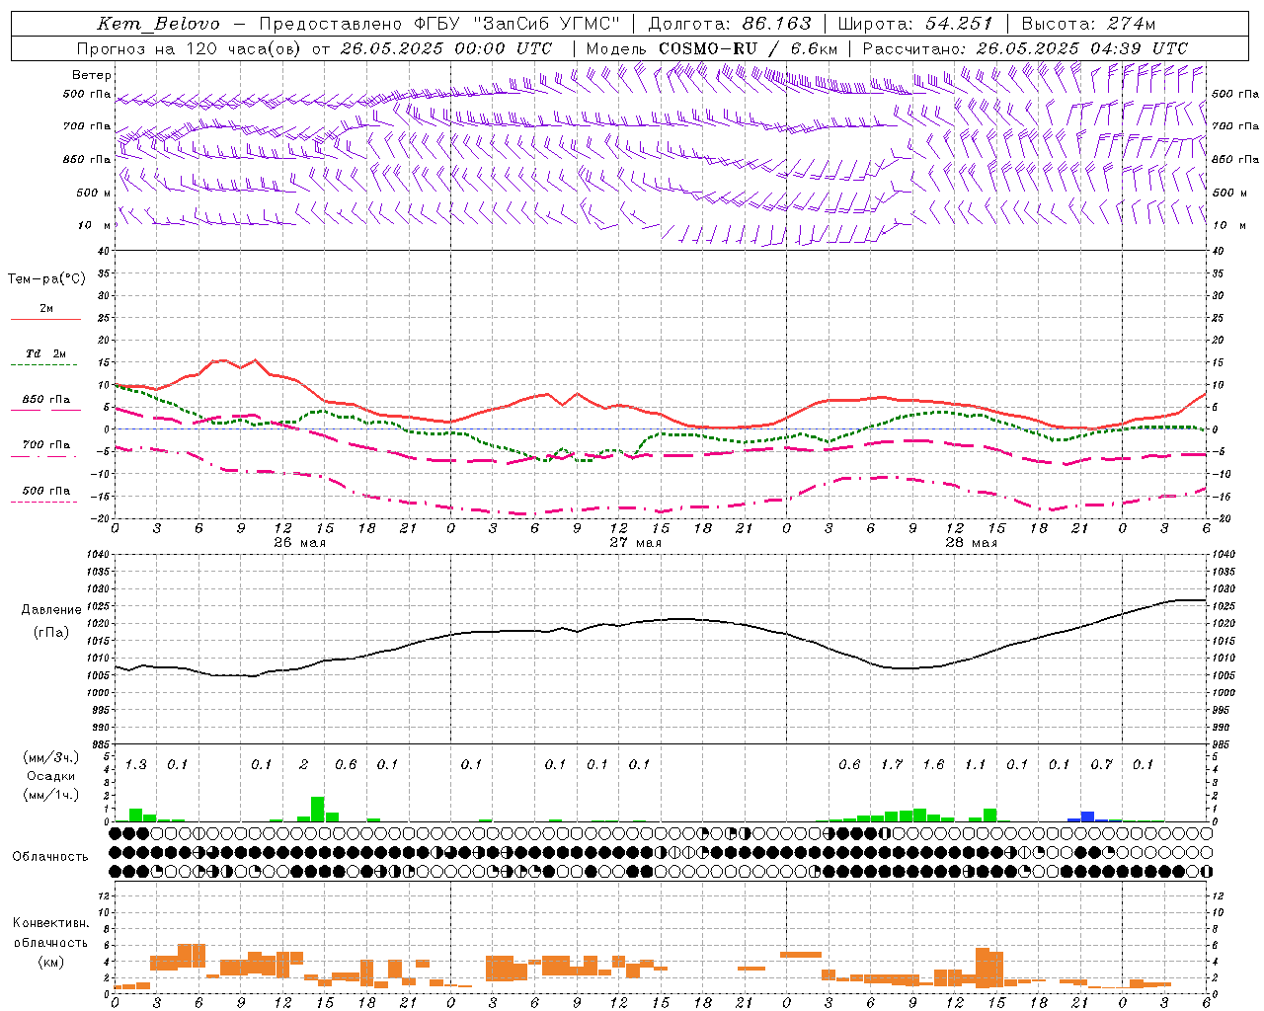Select the longitude value 86.163
1264x1011 pixels.
(x=776, y=24)
